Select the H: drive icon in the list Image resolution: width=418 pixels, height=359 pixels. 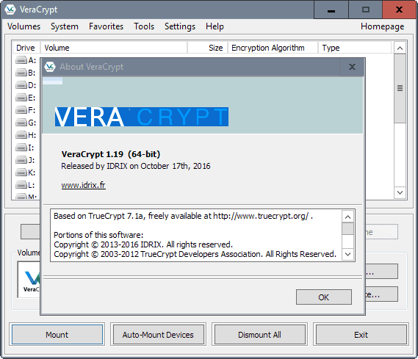click(x=21, y=135)
